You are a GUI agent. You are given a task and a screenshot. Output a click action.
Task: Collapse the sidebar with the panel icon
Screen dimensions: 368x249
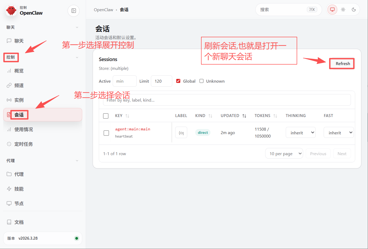(74, 11)
